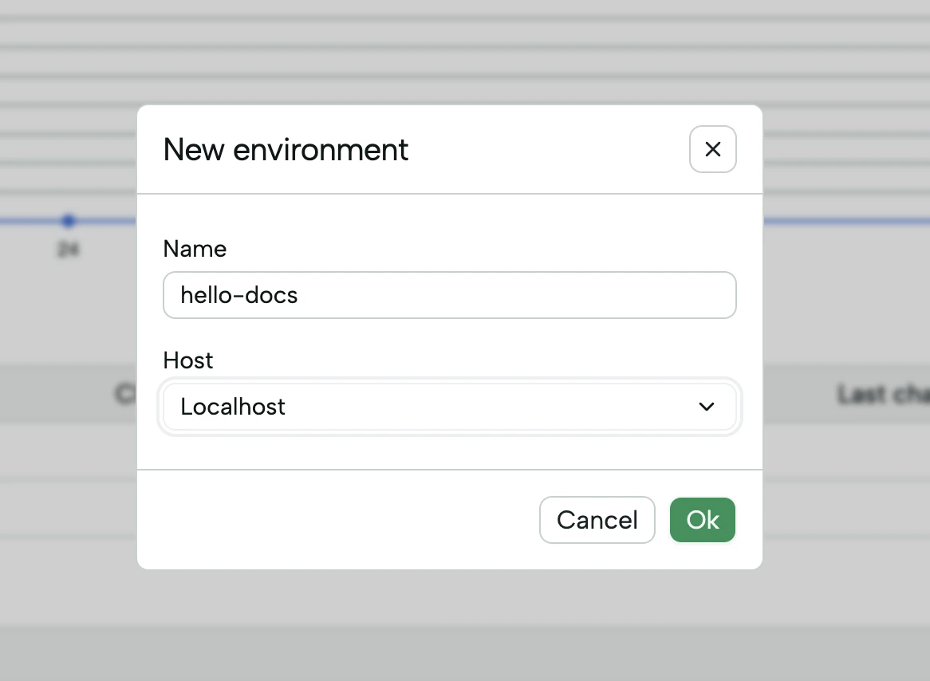Click the partially visible C column header
Viewport: 930px width, 681px height.
(x=124, y=394)
